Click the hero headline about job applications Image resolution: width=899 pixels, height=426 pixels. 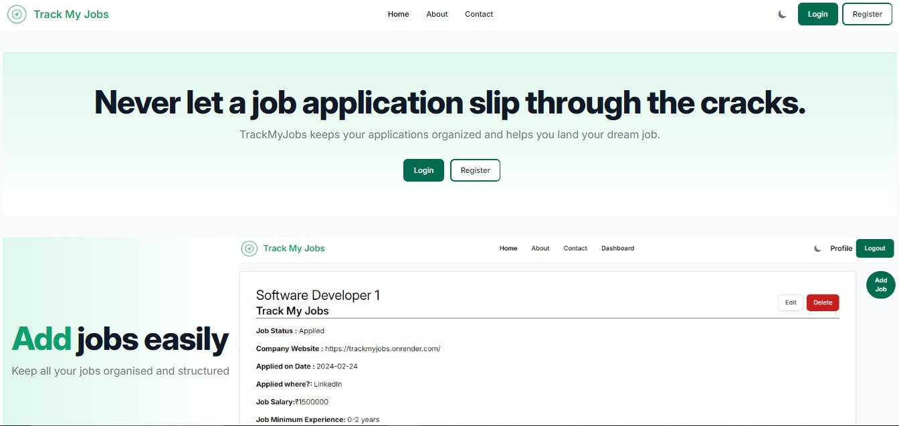[449, 102]
